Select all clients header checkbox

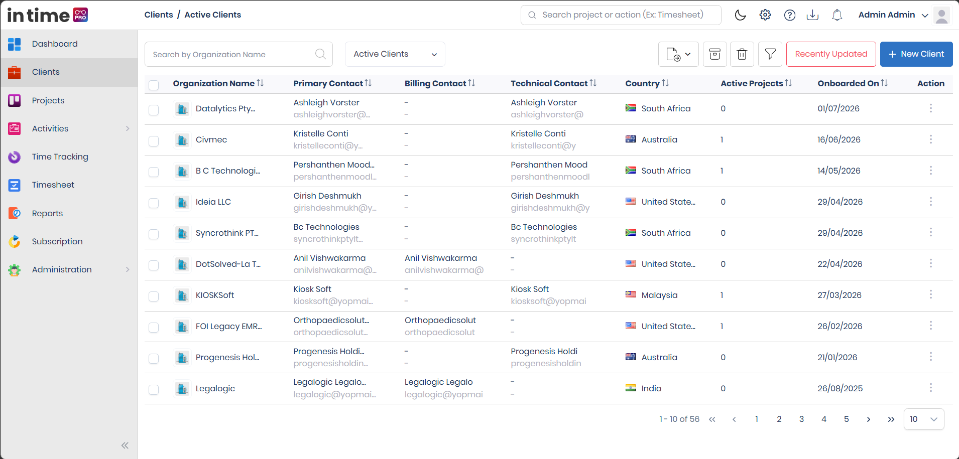coord(154,85)
